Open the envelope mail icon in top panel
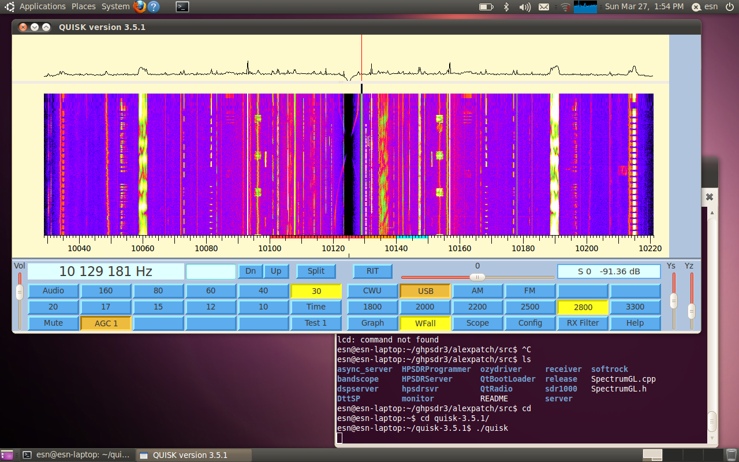Screen dimensions: 739x462 coord(545,7)
